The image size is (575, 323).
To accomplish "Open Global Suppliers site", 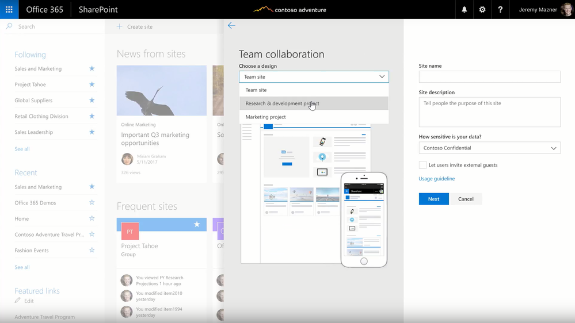I will [33, 101].
